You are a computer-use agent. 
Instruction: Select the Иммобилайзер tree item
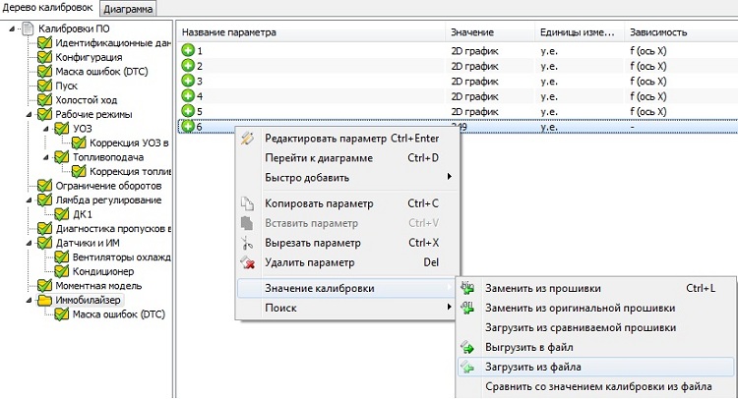[89, 300]
